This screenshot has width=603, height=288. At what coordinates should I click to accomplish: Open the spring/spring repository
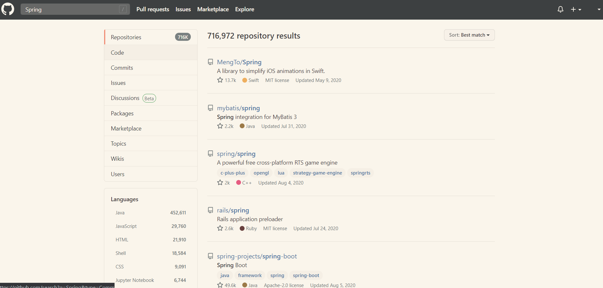point(236,154)
